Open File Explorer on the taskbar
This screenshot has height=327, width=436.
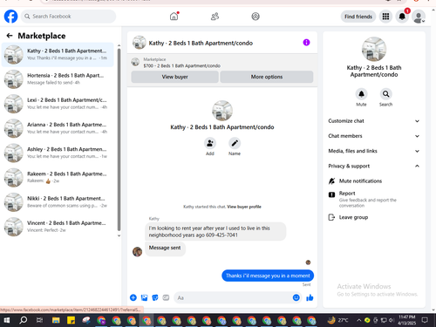pyautogui.click(x=56, y=320)
